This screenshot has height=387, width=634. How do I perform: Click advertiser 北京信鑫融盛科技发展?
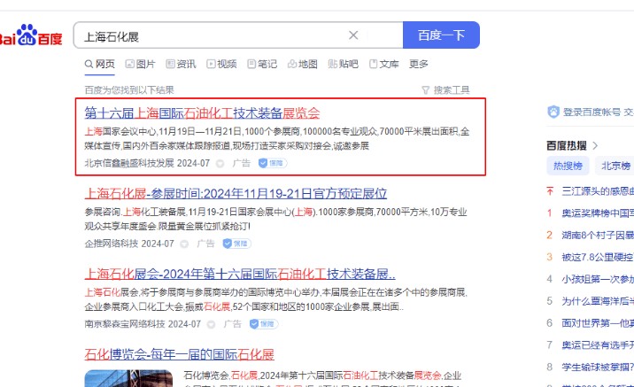129,163
